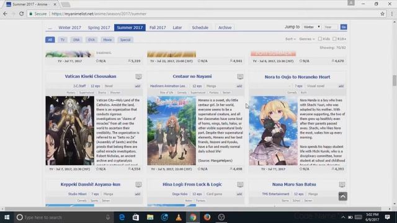
Task: Open Centaur no Nayami title link
Action: [x=192, y=76]
